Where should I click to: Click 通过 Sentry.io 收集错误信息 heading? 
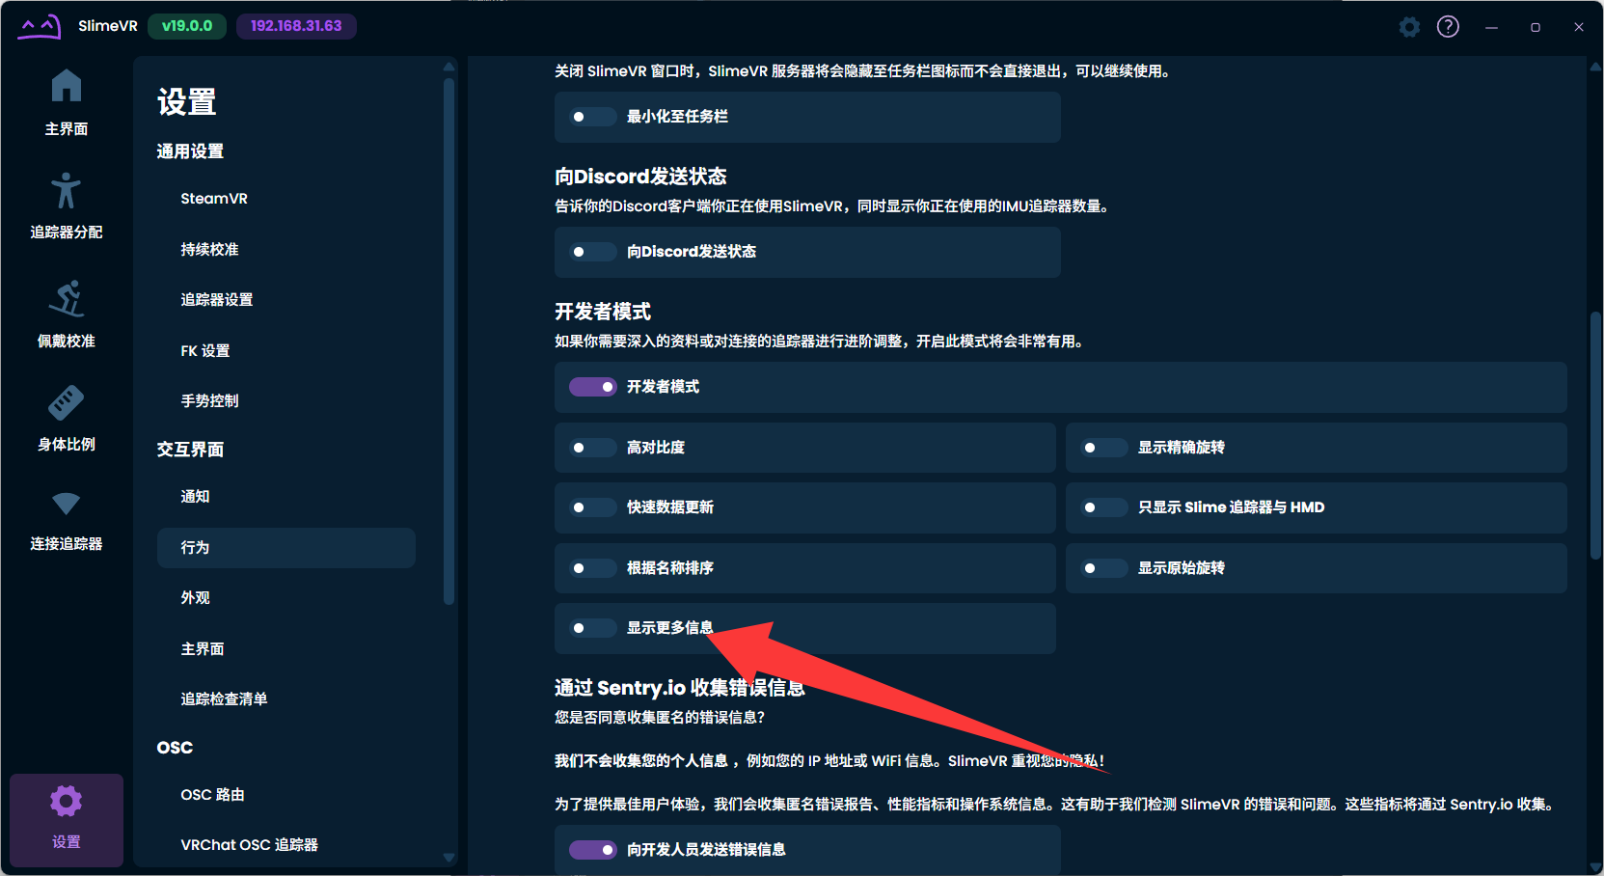(680, 688)
